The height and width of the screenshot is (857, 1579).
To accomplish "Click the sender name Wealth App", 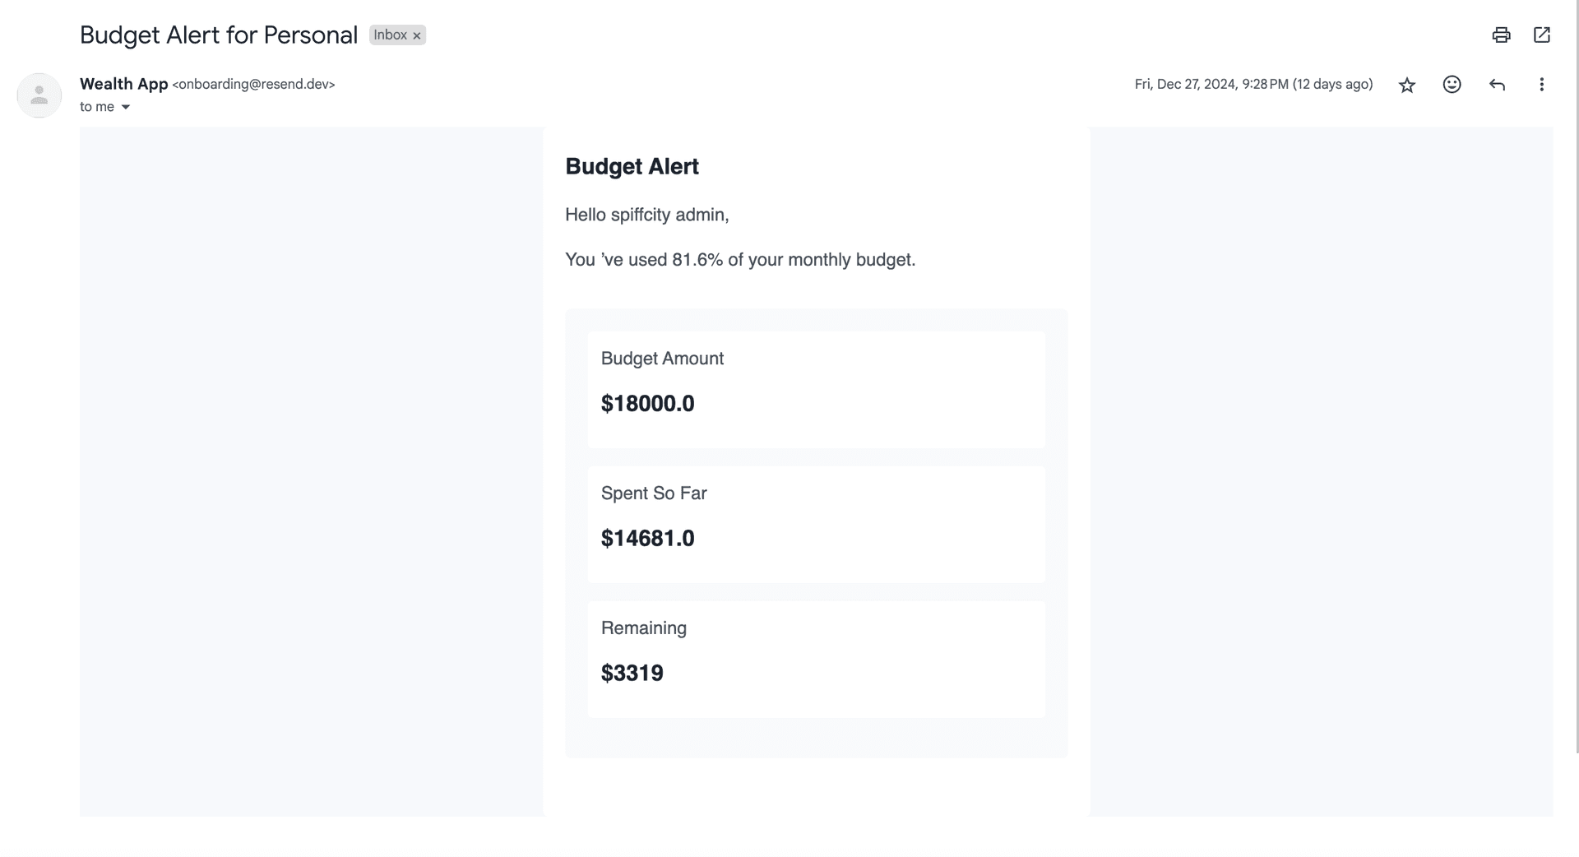I will click(x=123, y=84).
